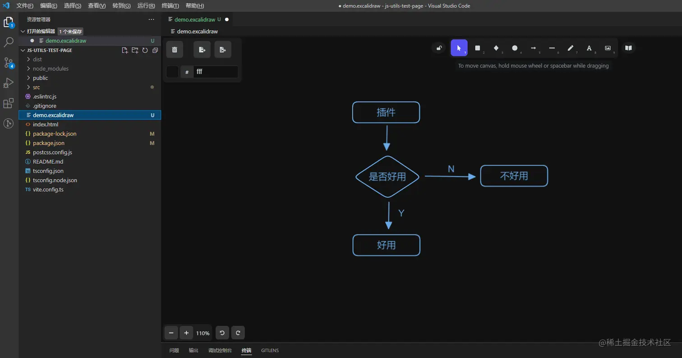Open the 终端(T) menu

coord(170,6)
